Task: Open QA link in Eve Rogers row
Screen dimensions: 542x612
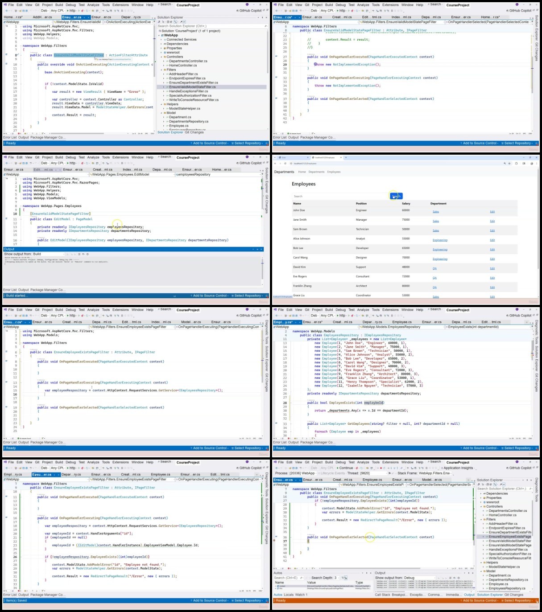Action: (x=434, y=278)
